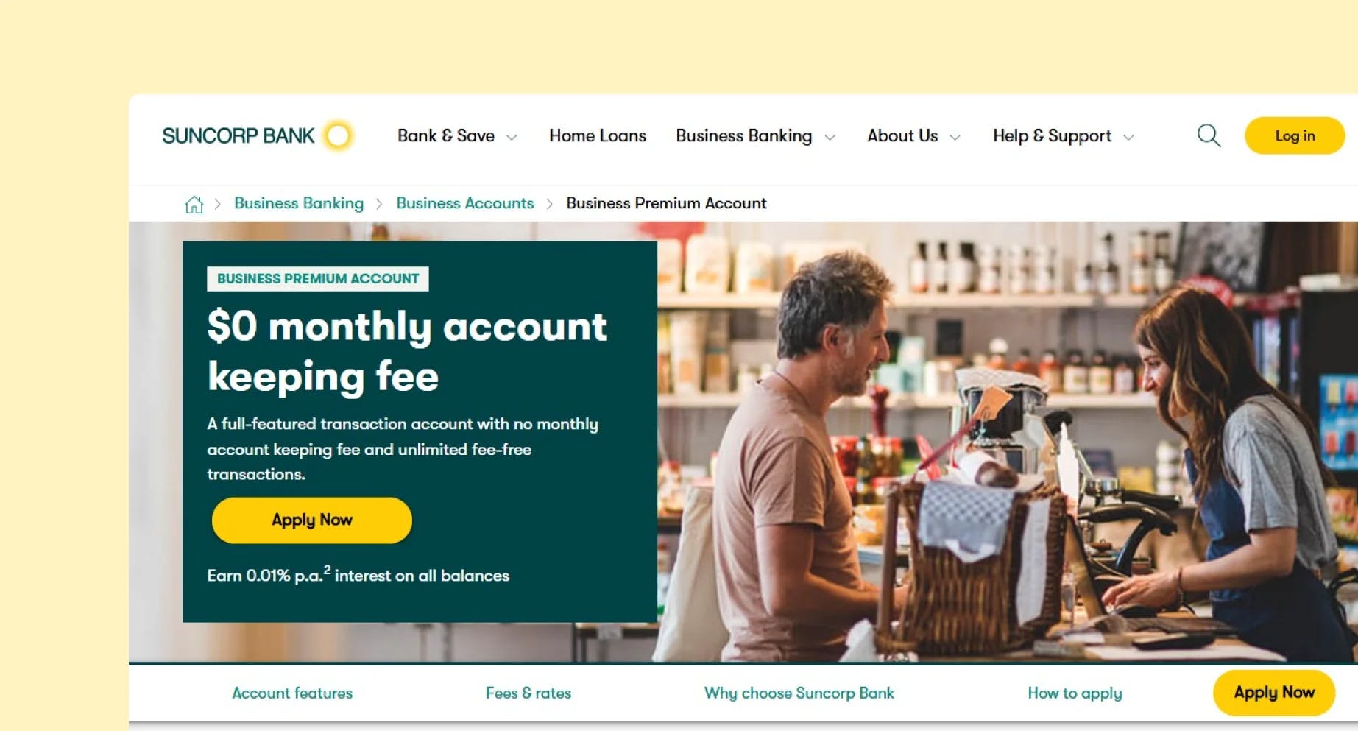
Task: Select the About Us menu item
Action: pos(902,135)
